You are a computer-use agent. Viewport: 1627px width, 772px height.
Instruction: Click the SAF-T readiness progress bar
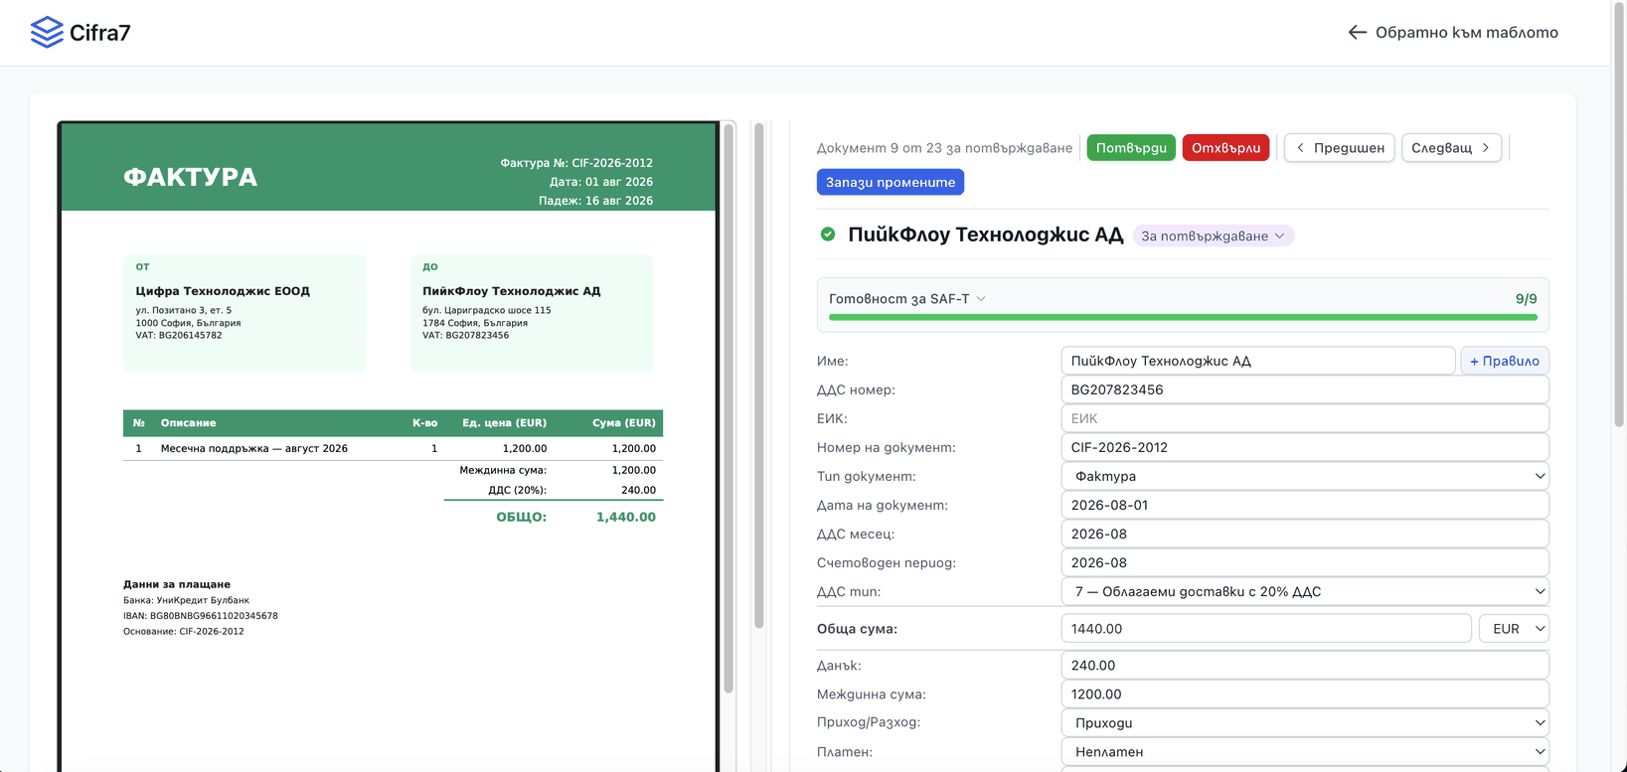click(x=1183, y=317)
